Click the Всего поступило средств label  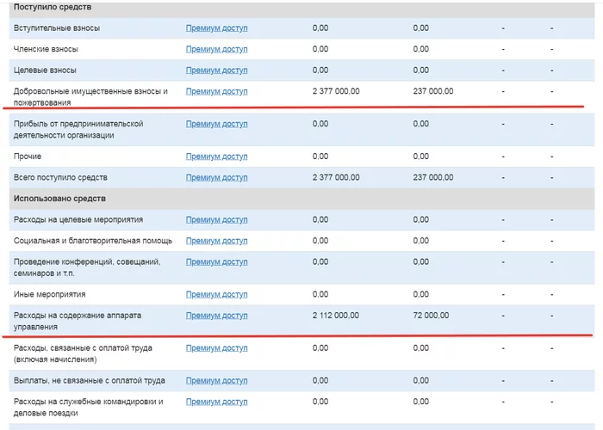[x=60, y=178]
